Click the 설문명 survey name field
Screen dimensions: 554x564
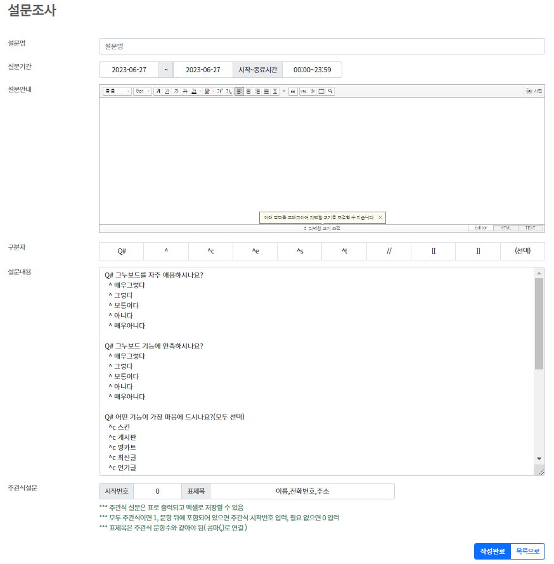pos(321,46)
